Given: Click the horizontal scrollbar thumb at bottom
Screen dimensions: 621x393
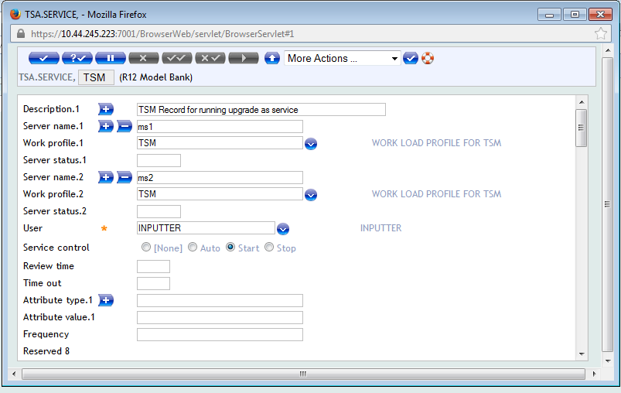Looking at the screenshot, I should click(303, 374).
